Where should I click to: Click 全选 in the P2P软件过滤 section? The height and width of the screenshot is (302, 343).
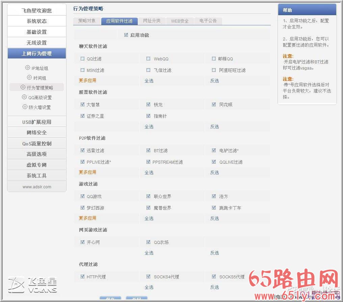coord(149,172)
